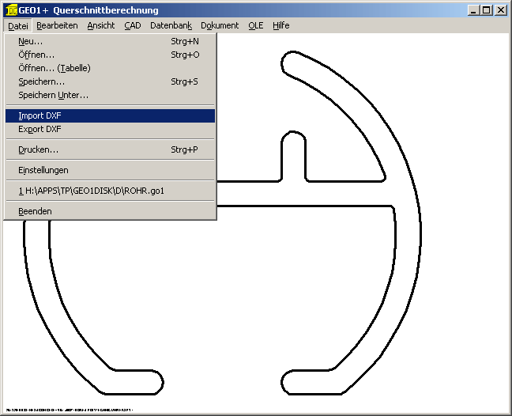Image resolution: width=512 pixels, height=416 pixels.
Task: Choose Öffnen... menu entry
Action: [36, 55]
